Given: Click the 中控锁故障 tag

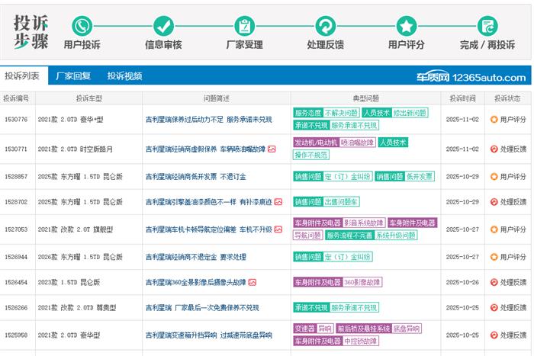Looking at the screenshot, I should (x=361, y=341).
